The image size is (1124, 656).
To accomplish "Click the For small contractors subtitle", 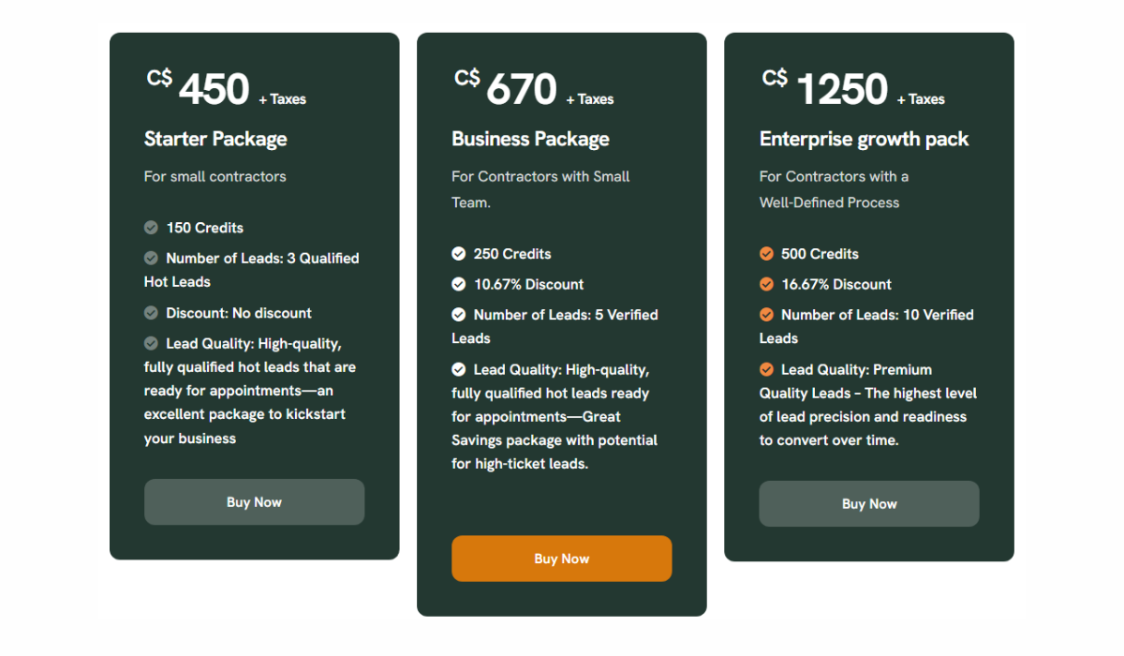I will (x=214, y=176).
